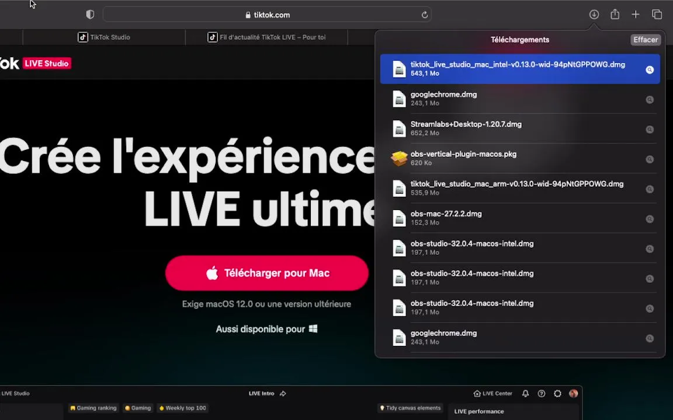
Task: Click the 620 Ko size text
Action: point(421,163)
